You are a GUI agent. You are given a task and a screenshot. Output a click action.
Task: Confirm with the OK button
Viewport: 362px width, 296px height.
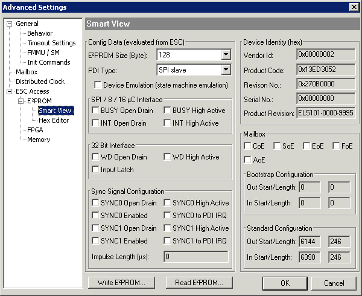click(285, 283)
